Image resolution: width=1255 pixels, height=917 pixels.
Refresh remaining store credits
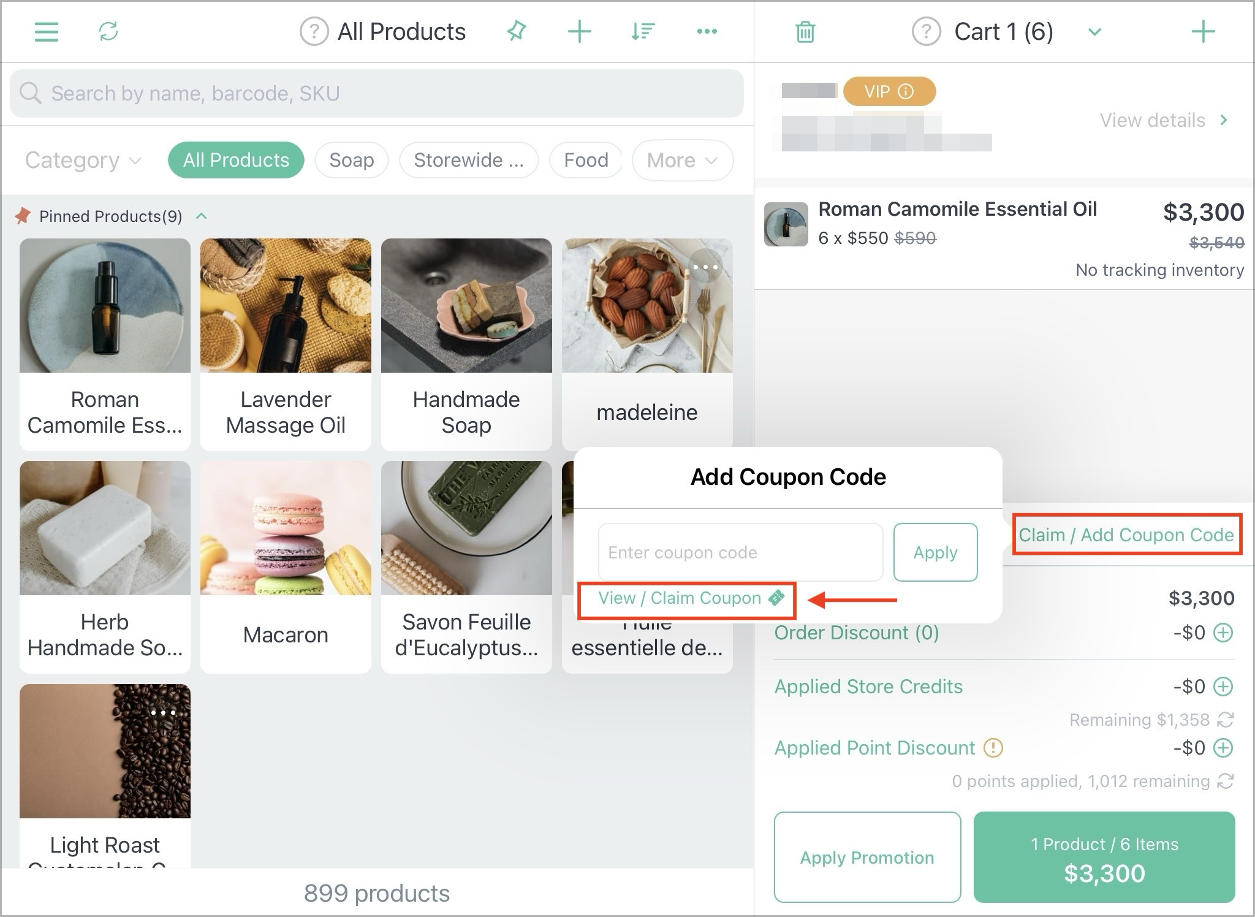(1225, 719)
